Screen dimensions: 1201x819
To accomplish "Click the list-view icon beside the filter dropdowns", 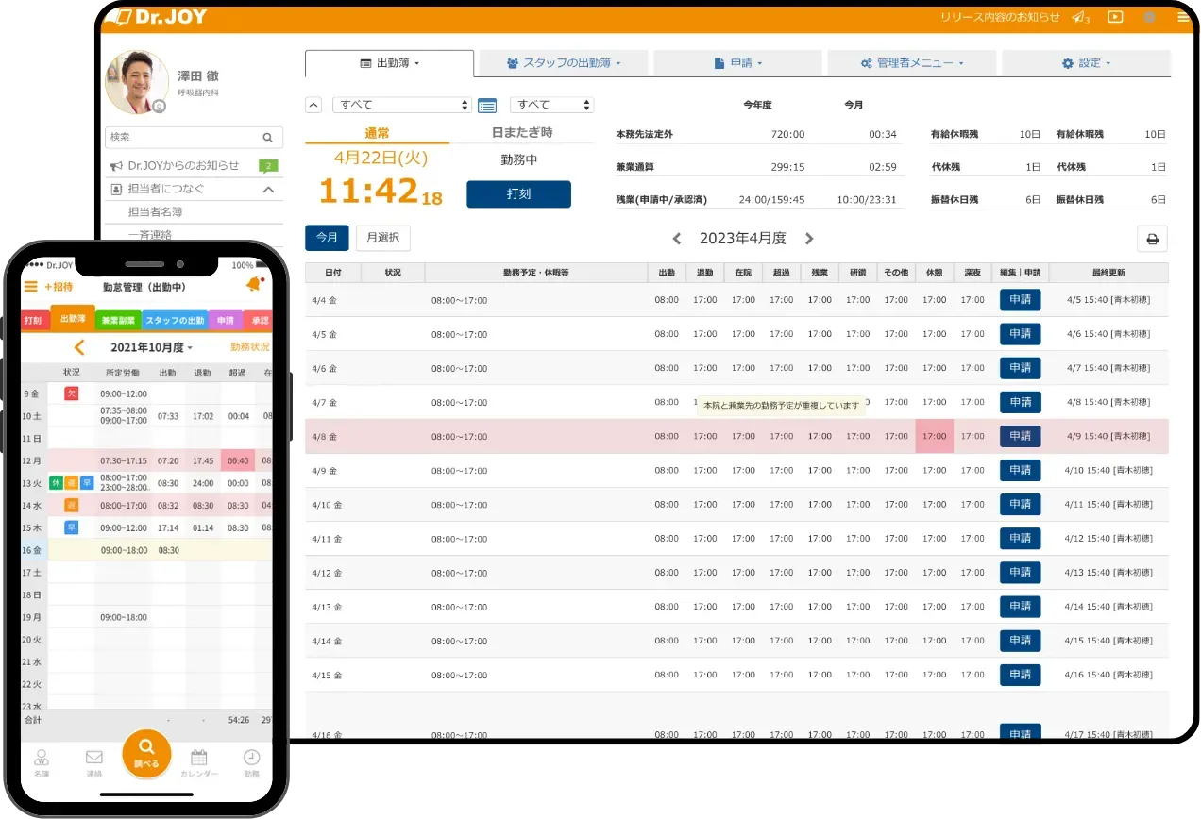I will 487,105.
